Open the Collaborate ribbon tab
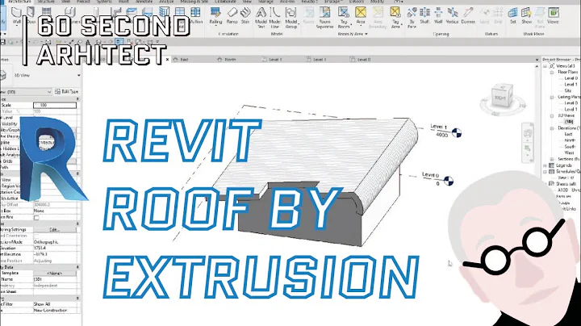Image resolution: width=581 pixels, height=326 pixels. pyautogui.click(x=225, y=2)
